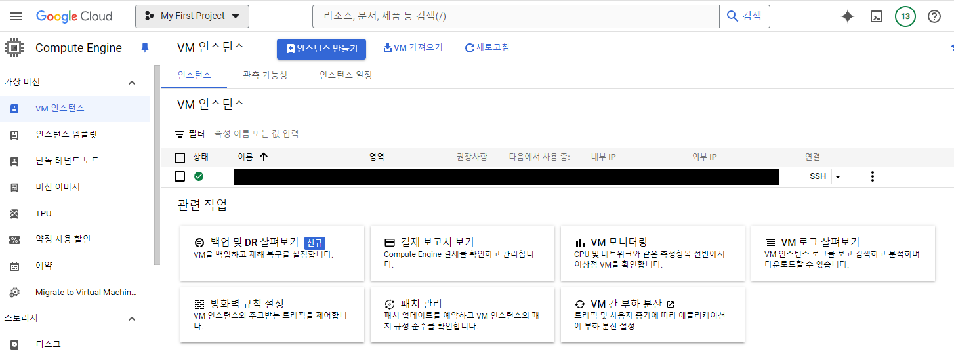Screen dimensions: 954x364
Task: Check the select-all header checkbox
Action: pyautogui.click(x=180, y=157)
